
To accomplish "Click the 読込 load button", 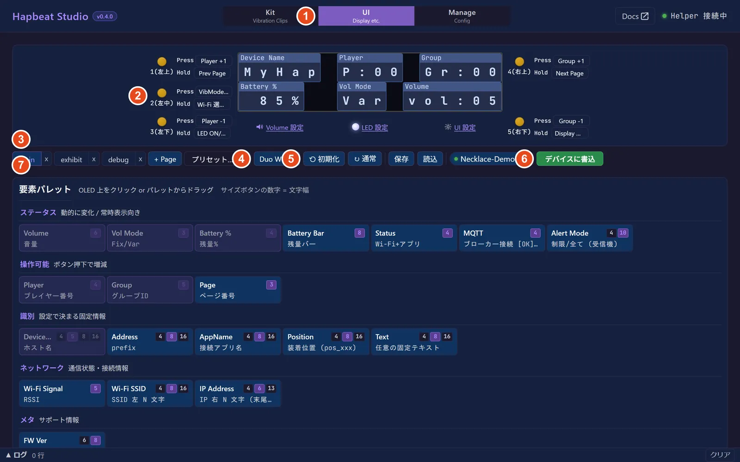I will tap(430, 159).
